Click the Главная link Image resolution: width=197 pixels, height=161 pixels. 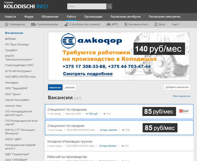click(x=8, y=2)
